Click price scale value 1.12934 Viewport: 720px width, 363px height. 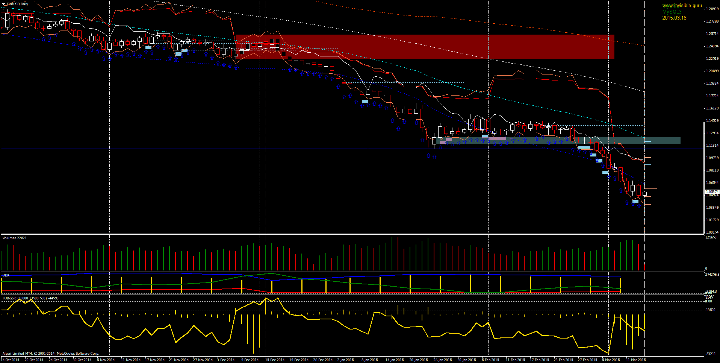click(x=712, y=133)
